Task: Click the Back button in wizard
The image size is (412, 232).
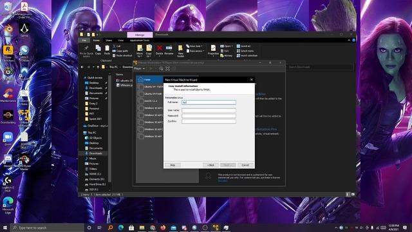Action: (x=211, y=165)
